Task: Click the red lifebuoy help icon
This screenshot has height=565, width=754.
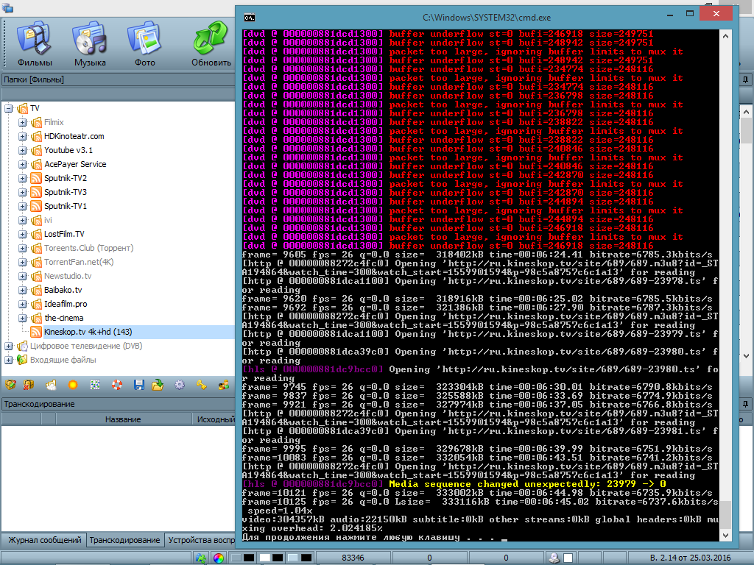Action: click(116, 385)
